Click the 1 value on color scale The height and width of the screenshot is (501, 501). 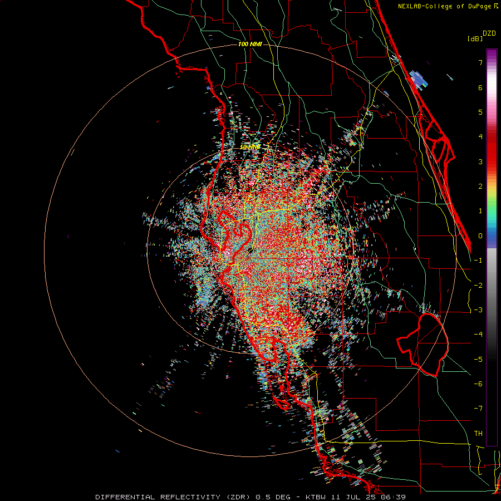480,211
